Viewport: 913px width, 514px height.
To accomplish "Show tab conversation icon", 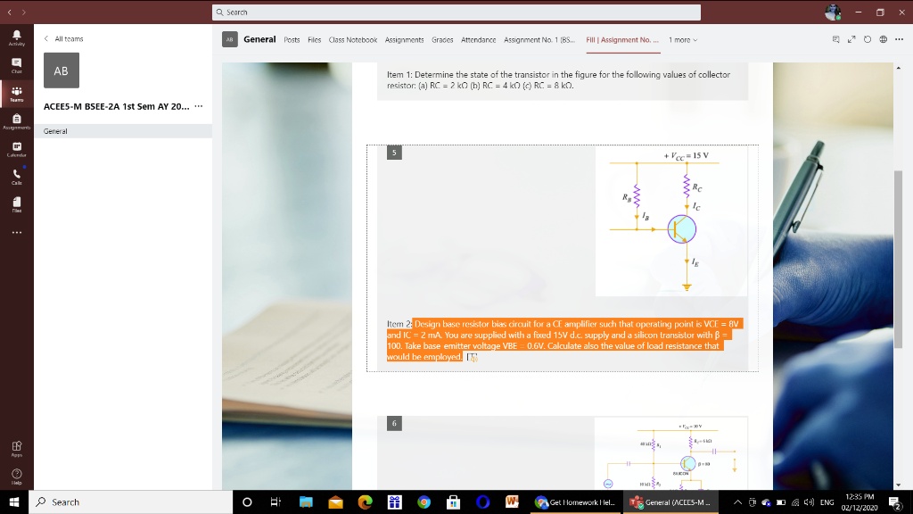I will (x=835, y=39).
